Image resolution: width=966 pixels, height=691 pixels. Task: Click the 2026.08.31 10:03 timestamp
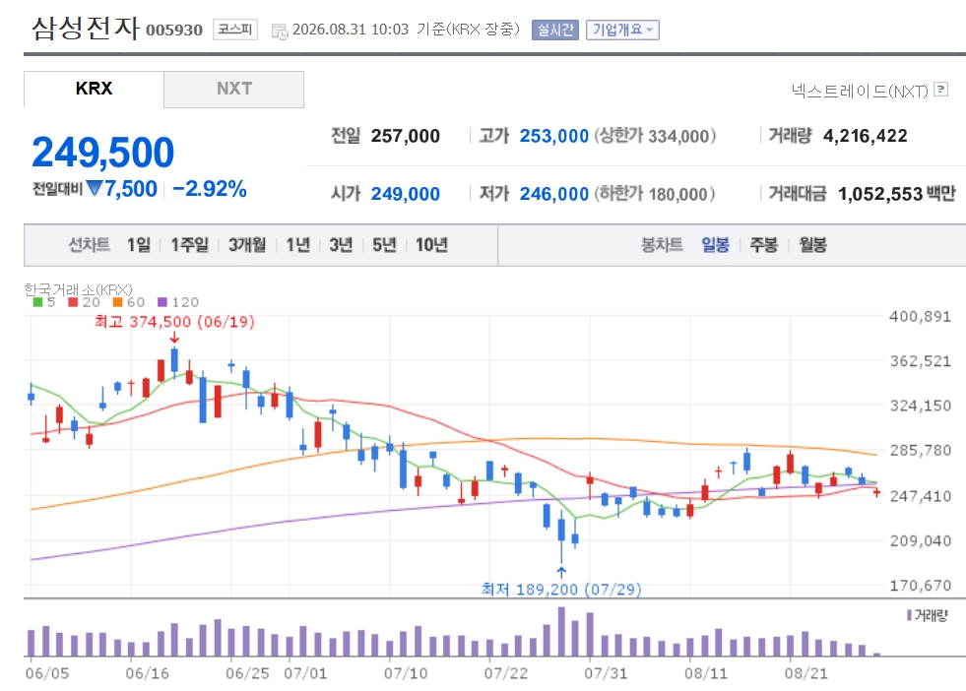click(351, 30)
